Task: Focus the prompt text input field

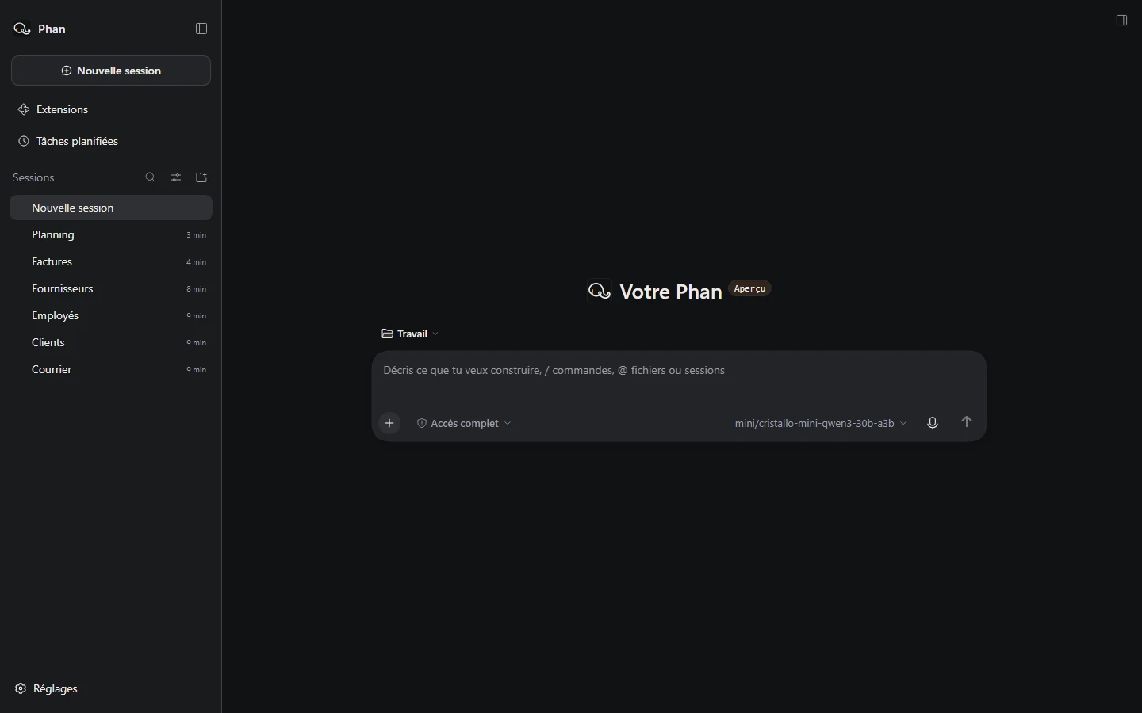Action: coord(679,379)
